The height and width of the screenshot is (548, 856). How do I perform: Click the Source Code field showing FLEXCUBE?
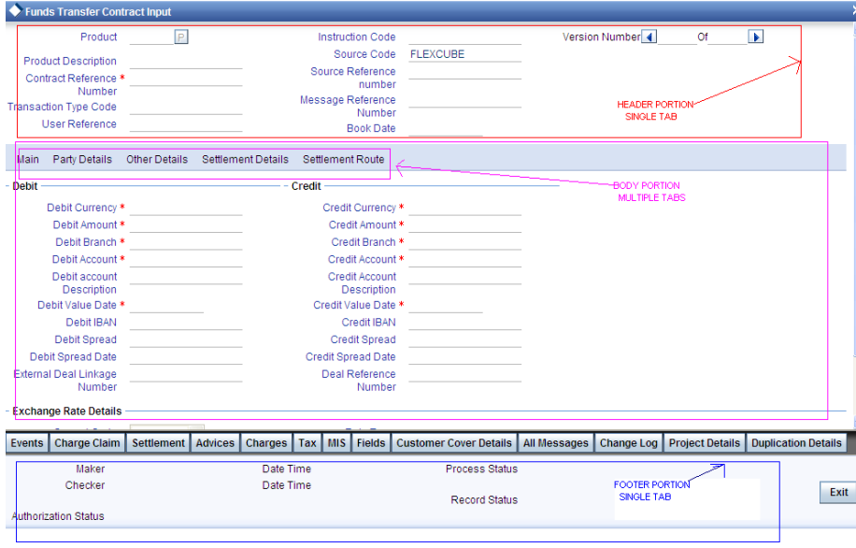(465, 54)
